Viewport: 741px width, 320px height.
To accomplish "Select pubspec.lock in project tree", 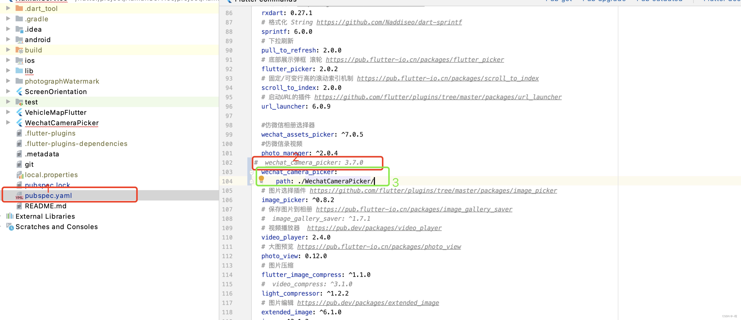I will pyautogui.click(x=48, y=185).
